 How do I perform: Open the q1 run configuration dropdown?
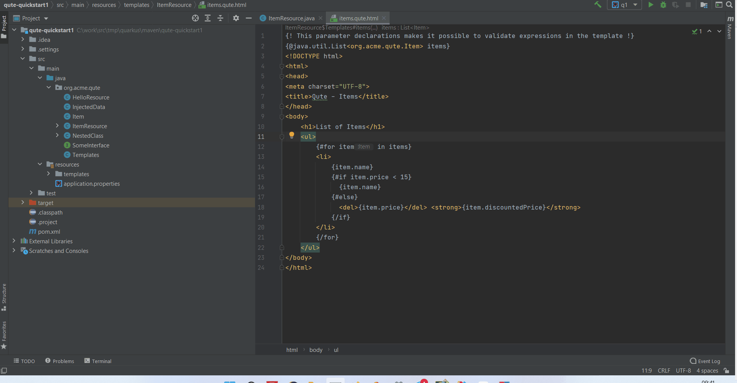[x=635, y=5]
